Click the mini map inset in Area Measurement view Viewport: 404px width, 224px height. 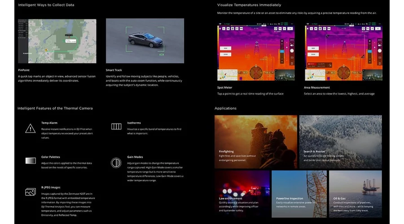click(x=314, y=75)
